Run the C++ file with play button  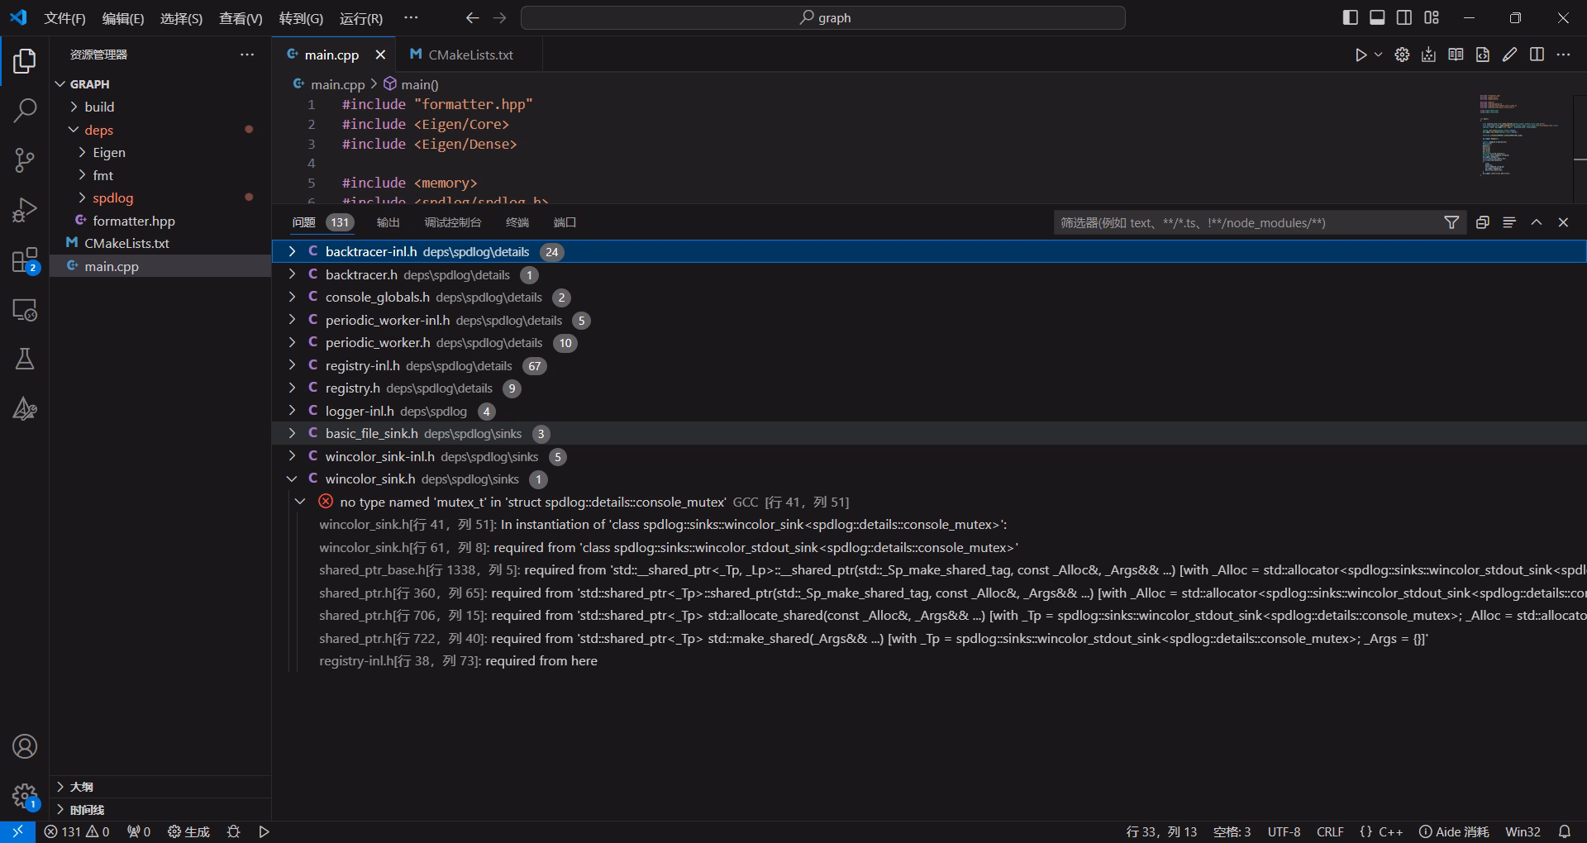point(1361,55)
